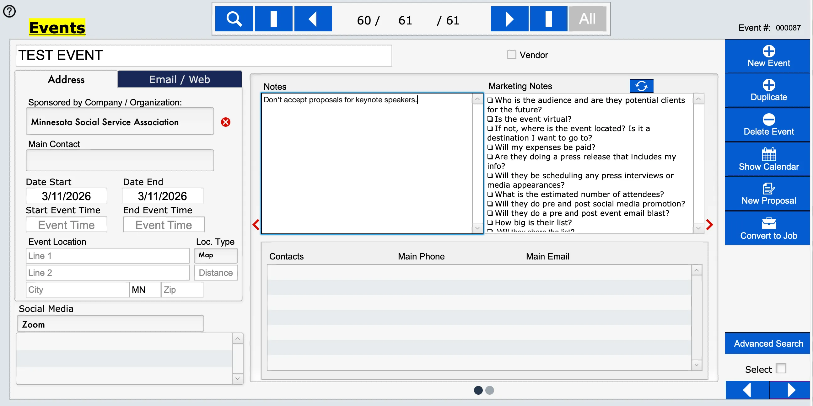Open the Zoom social media dropdown
Image resolution: width=813 pixels, height=406 pixels.
tap(110, 324)
